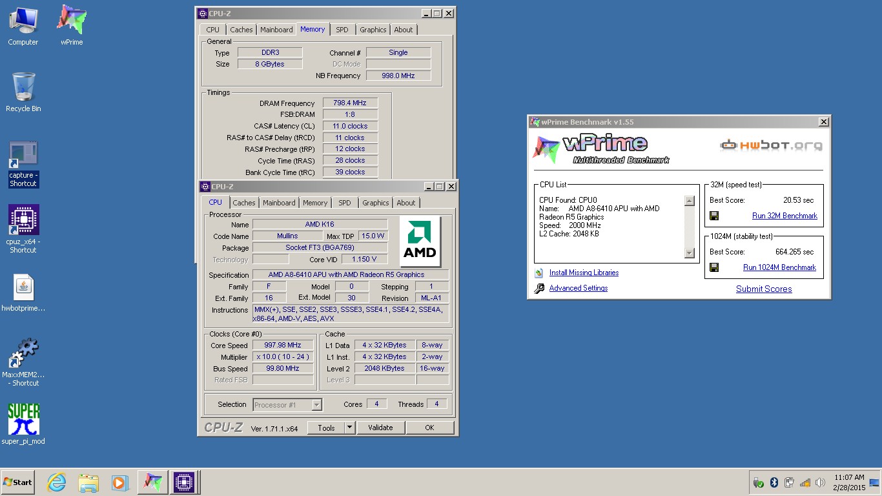Select the hwbotprime desktop file icon
This screenshot has height=496, width=882.
[23, 293]
